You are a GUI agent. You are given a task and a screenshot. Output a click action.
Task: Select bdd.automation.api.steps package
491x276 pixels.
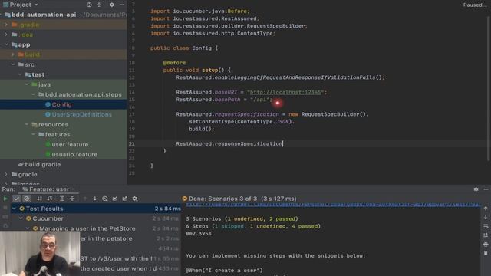(84, 94)
